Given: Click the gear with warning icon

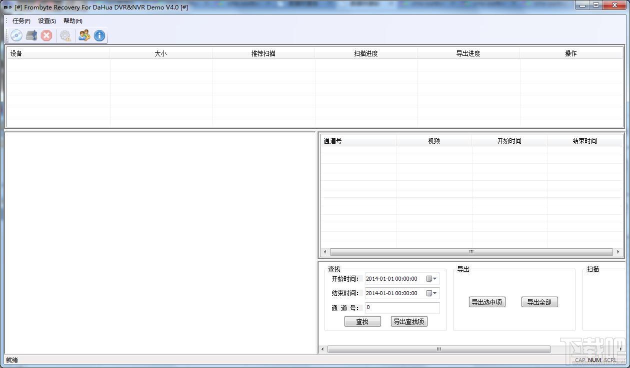Looking at the screenshot, I should pyautogui.click(x=65, y=35).
